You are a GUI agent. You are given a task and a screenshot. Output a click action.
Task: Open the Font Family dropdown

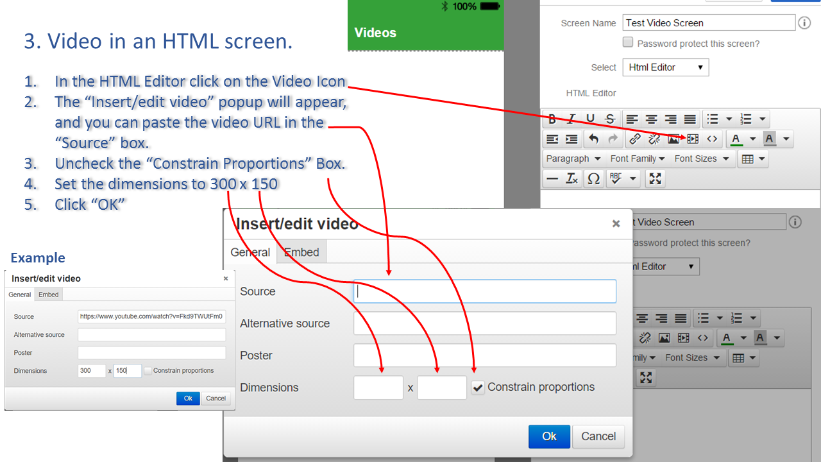click(x=638, y=158)
